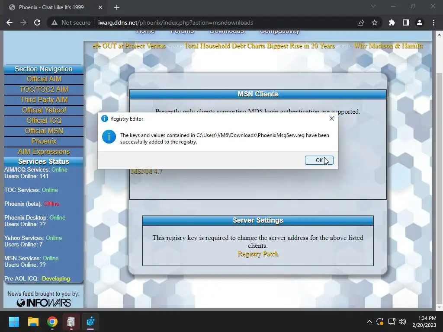
Task: Open Third Party AIM section
Action: pos(44,100)
